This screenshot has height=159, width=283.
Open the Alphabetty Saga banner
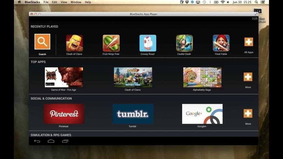[x=202, y=77]
